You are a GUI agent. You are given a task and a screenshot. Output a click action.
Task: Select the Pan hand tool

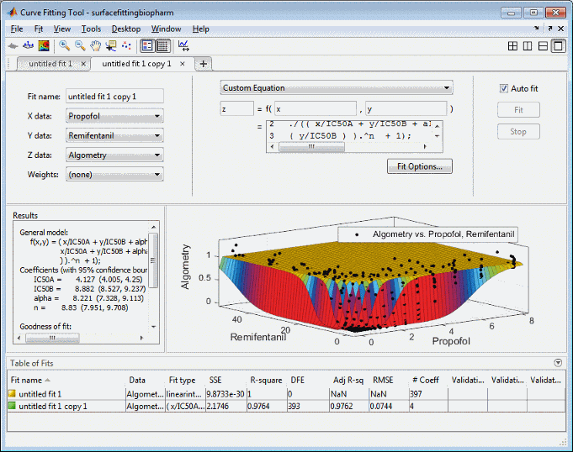point(95,45)
